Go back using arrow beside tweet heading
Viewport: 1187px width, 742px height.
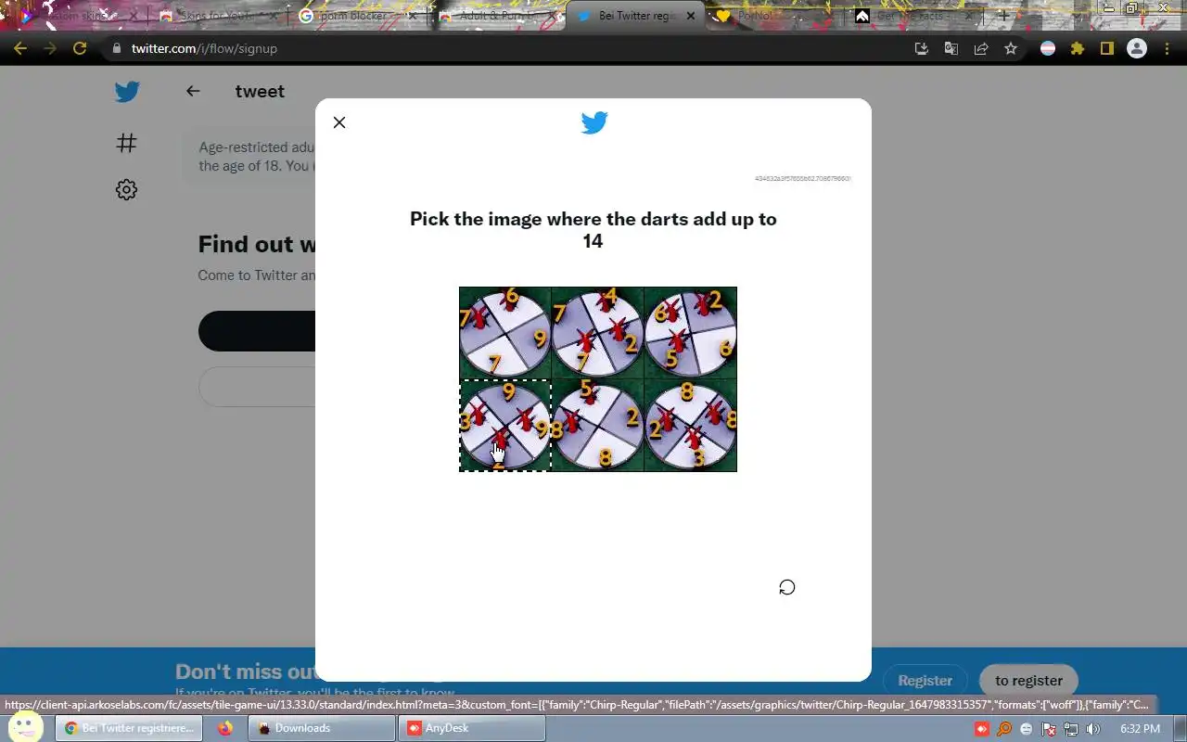[x=193, y=91]
